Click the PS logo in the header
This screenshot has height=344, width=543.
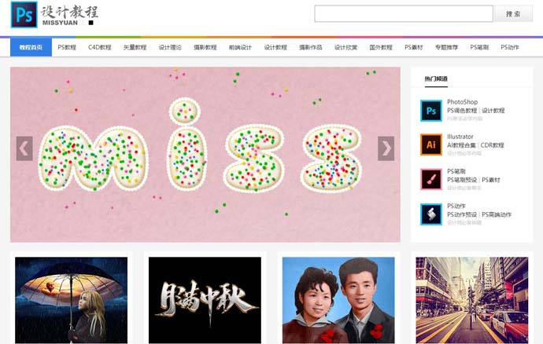[x=24, y=14]
